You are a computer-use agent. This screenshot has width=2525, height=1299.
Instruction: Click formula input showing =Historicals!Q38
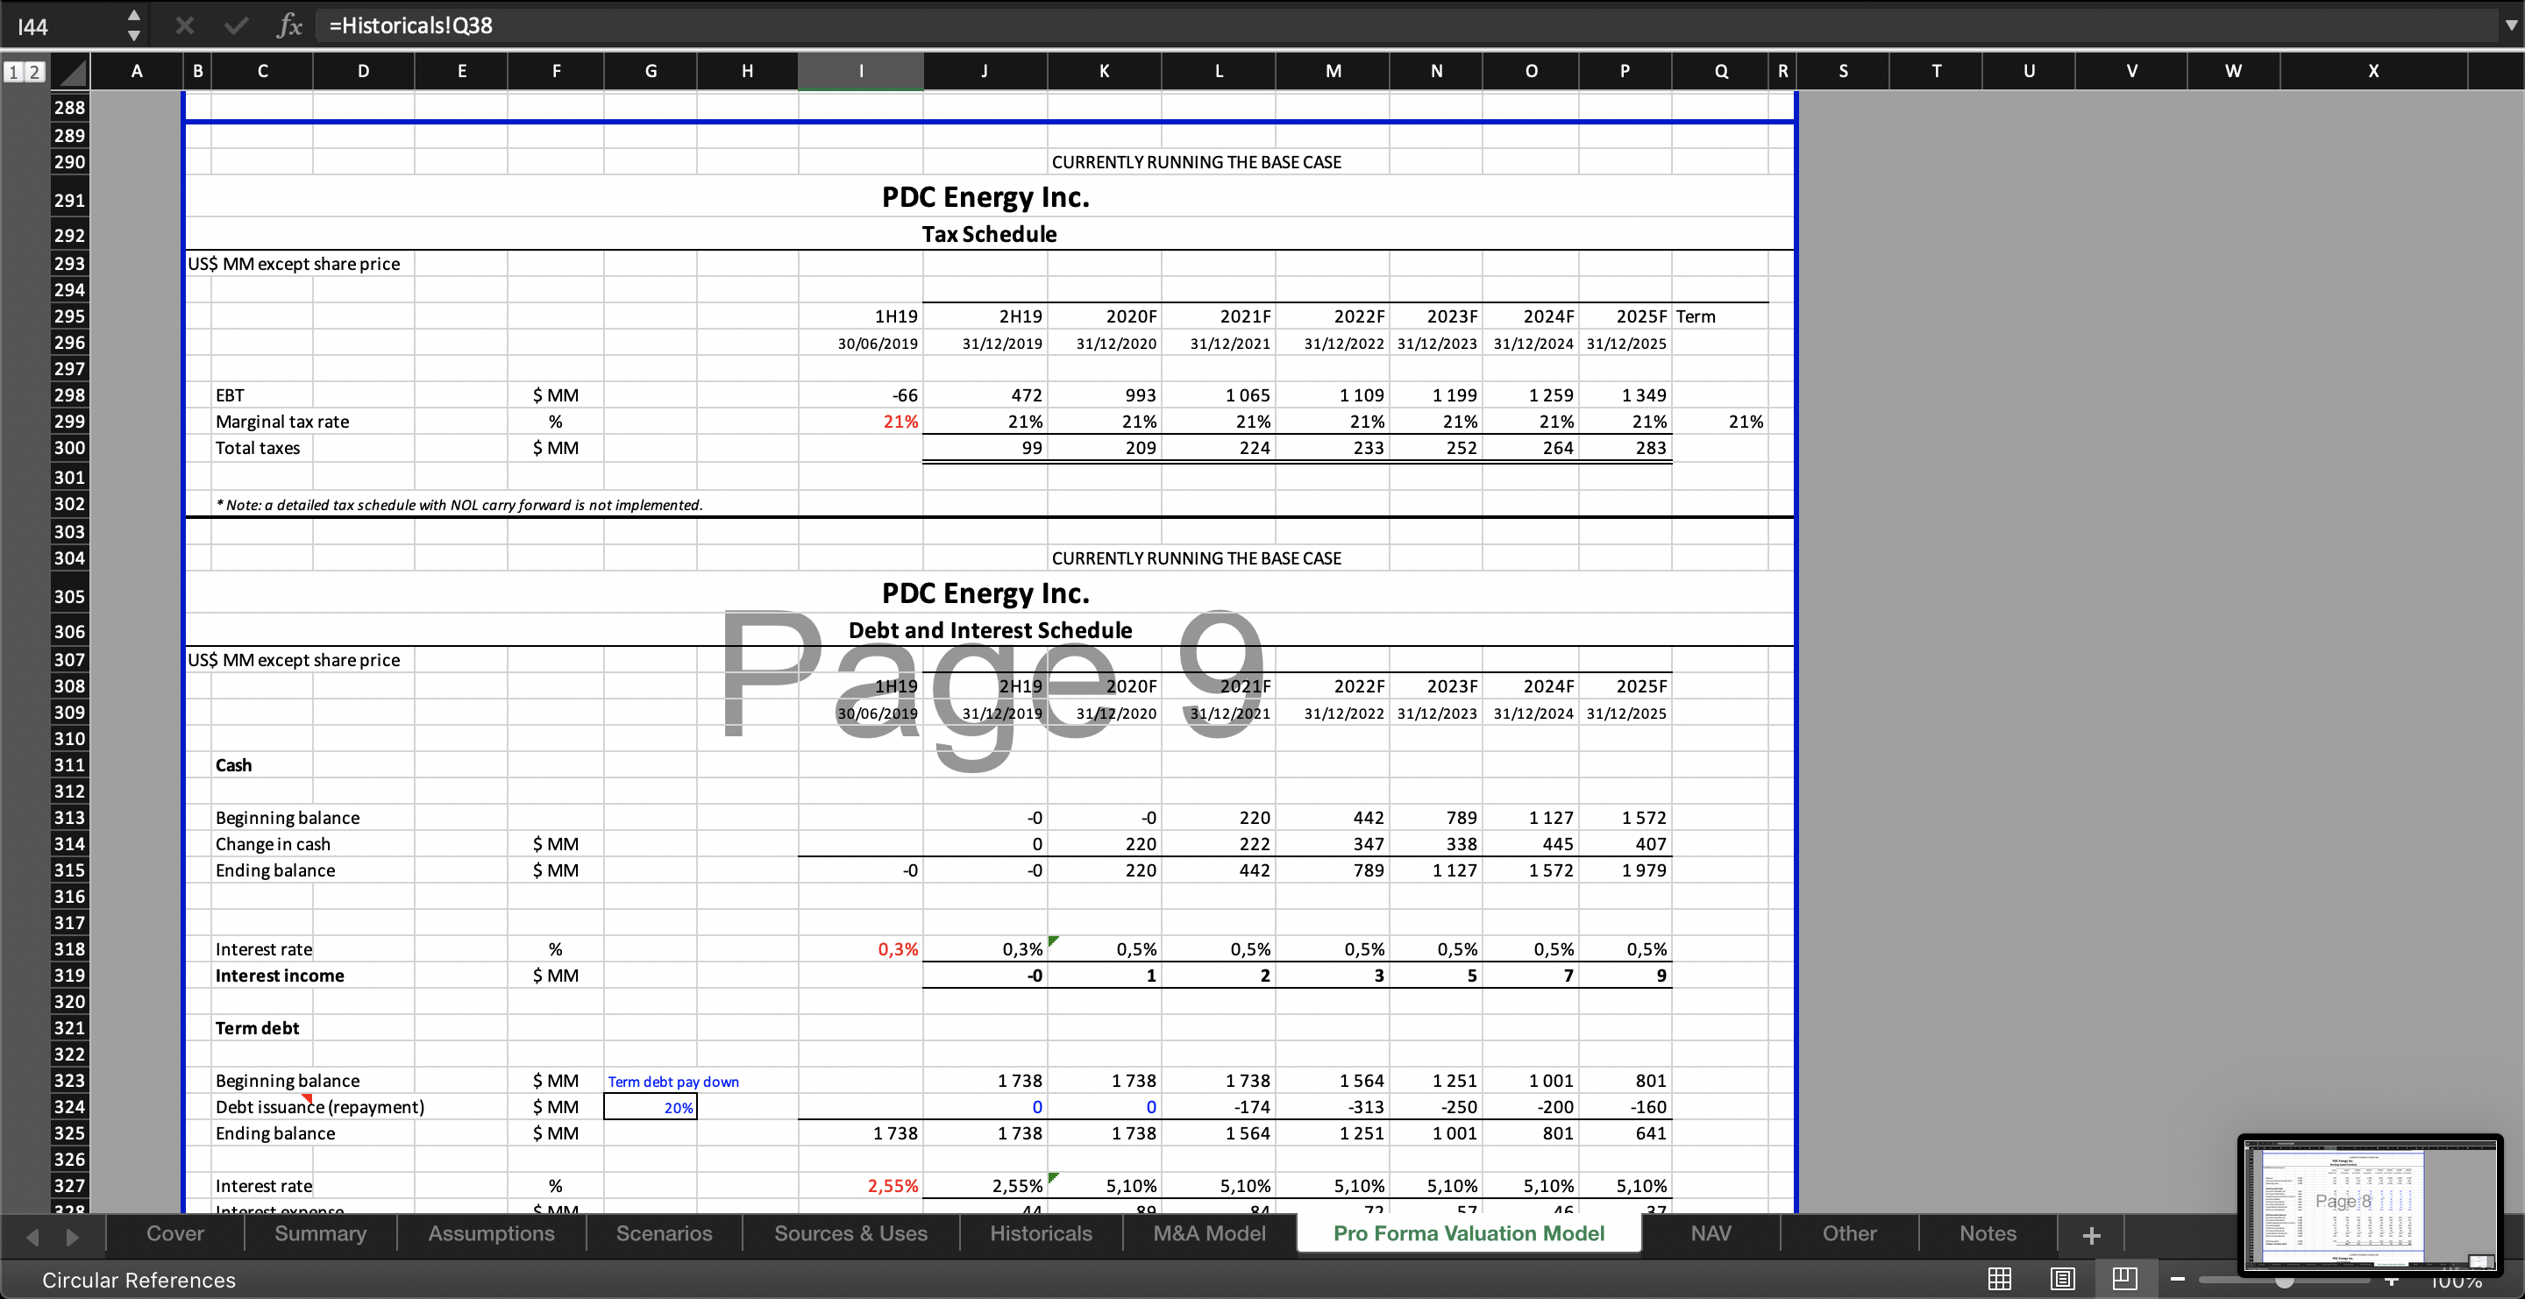(1402, 25)
